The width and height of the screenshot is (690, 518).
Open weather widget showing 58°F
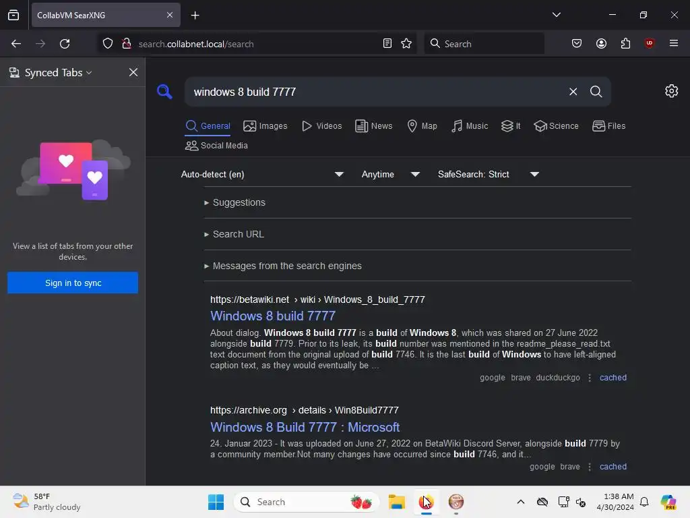(x=46, y=502)
